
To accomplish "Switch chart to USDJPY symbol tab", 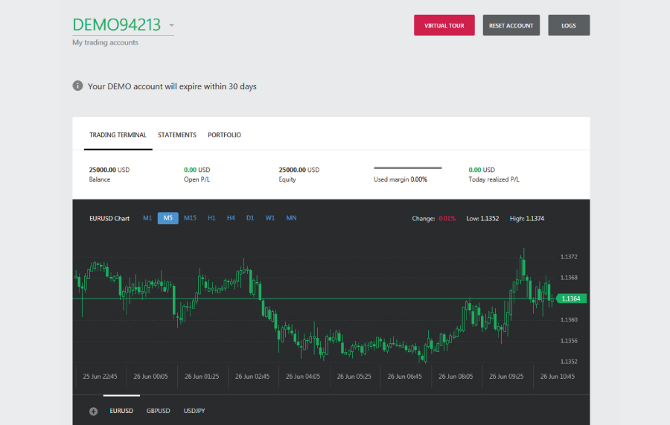I will tap(194, 411).
